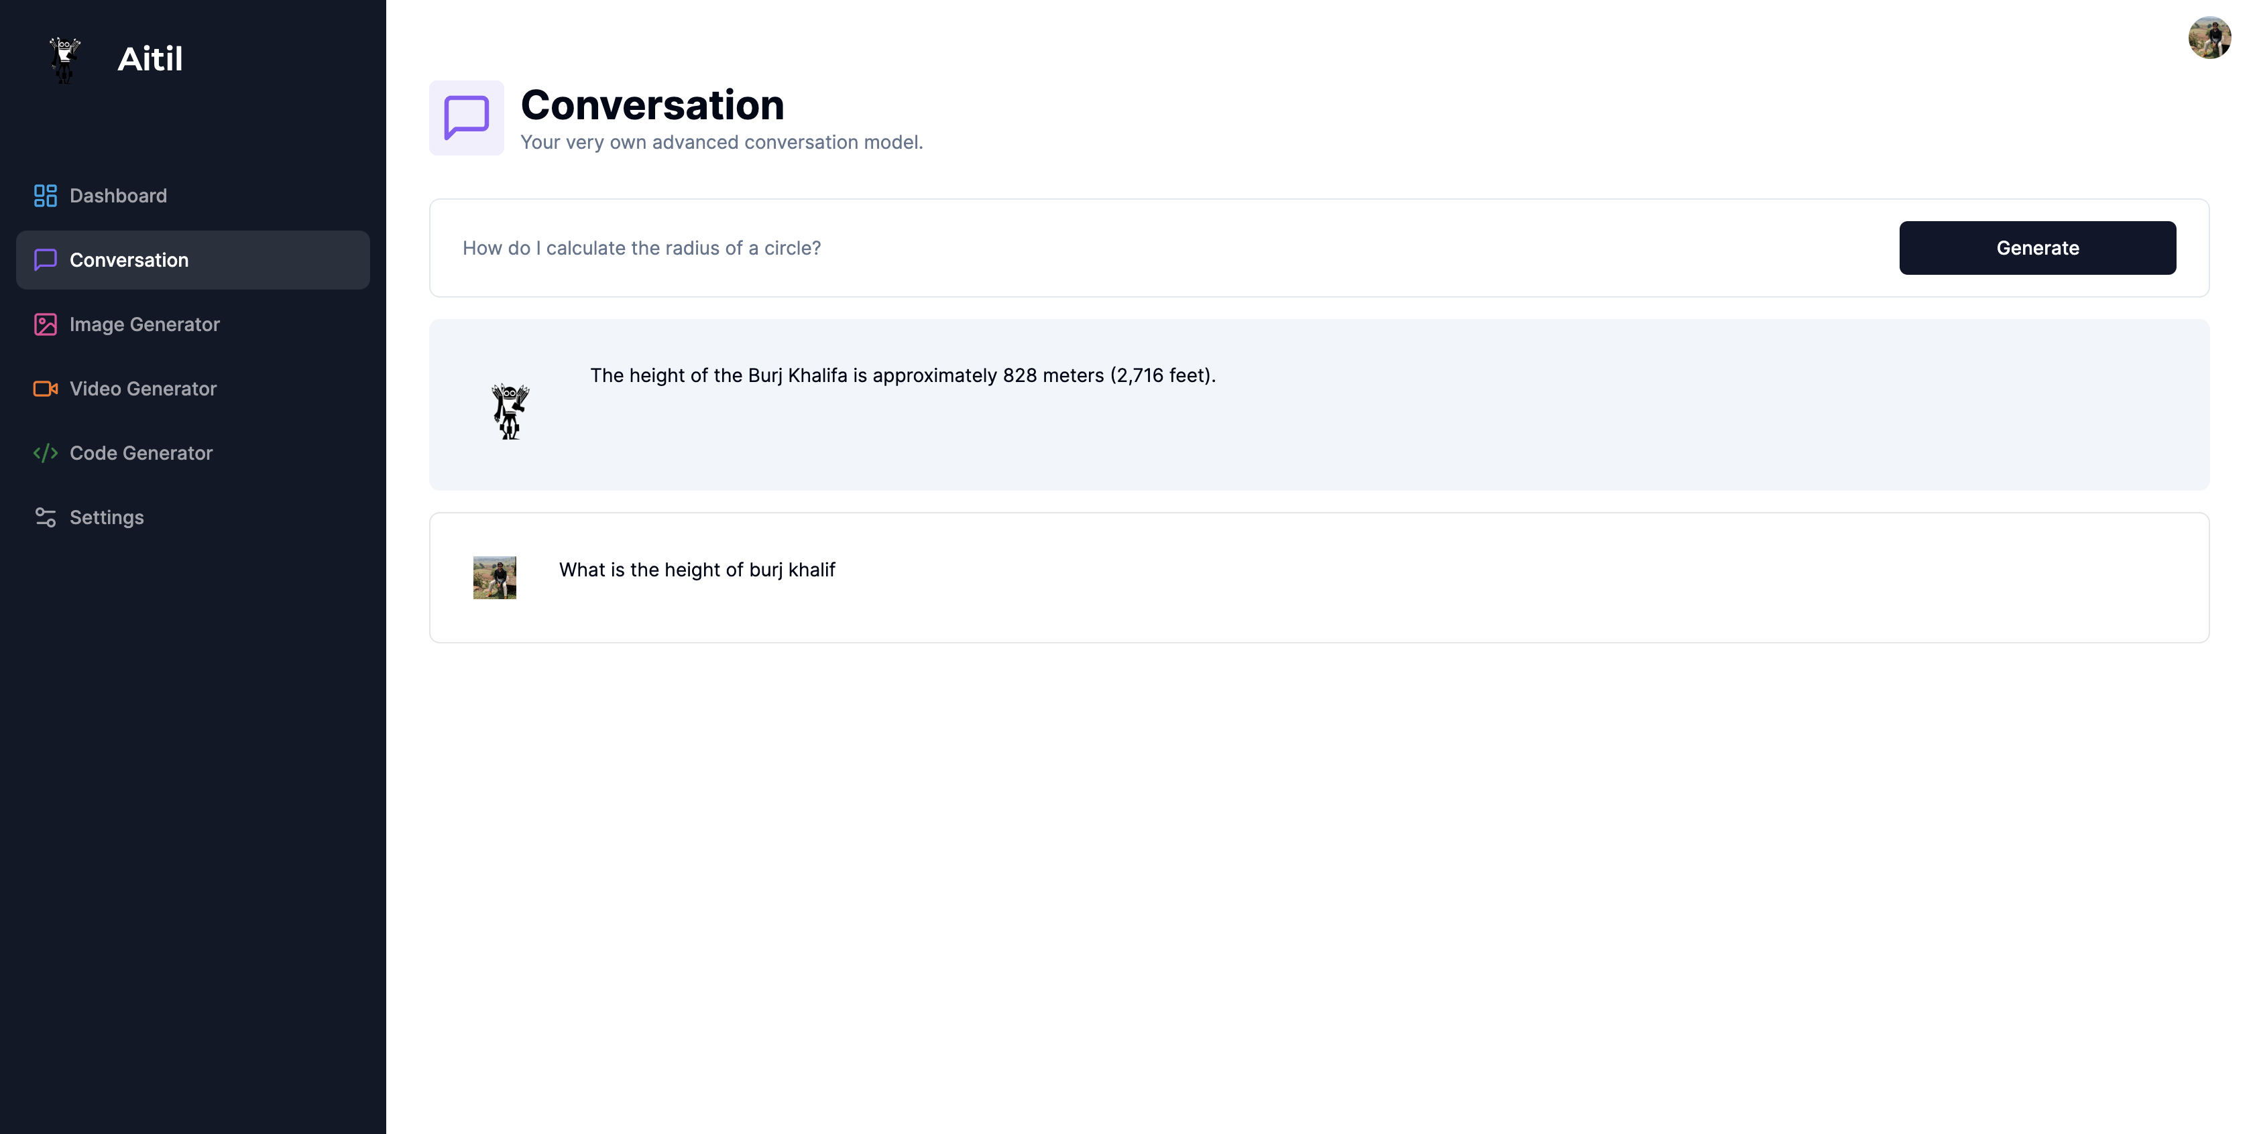Click the Code Generator brackets icon

coord(46,453)
